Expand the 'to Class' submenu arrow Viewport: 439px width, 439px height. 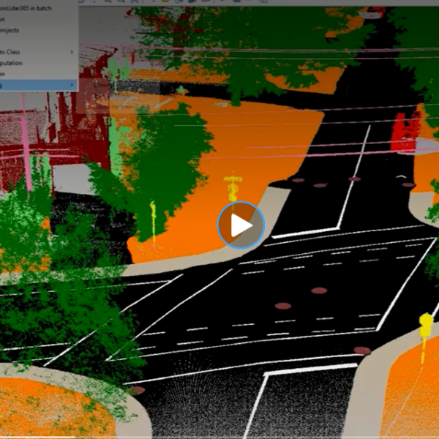click(x=72, y=52)
